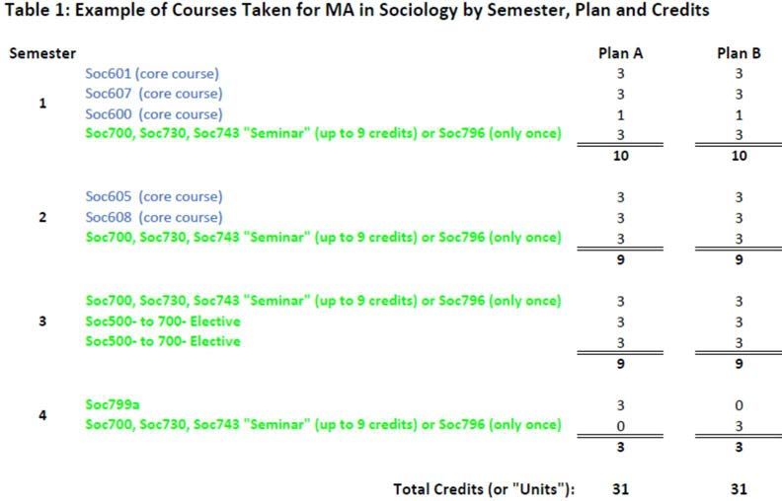
Task: Click the Plan A value 0 in semester 4
Action: 620,425
